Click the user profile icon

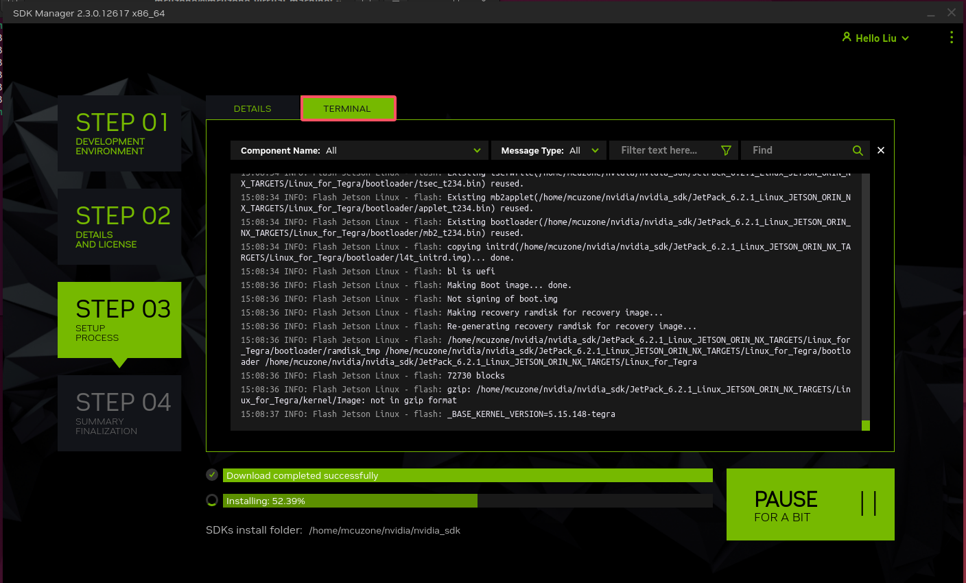(x=847, y=37)
